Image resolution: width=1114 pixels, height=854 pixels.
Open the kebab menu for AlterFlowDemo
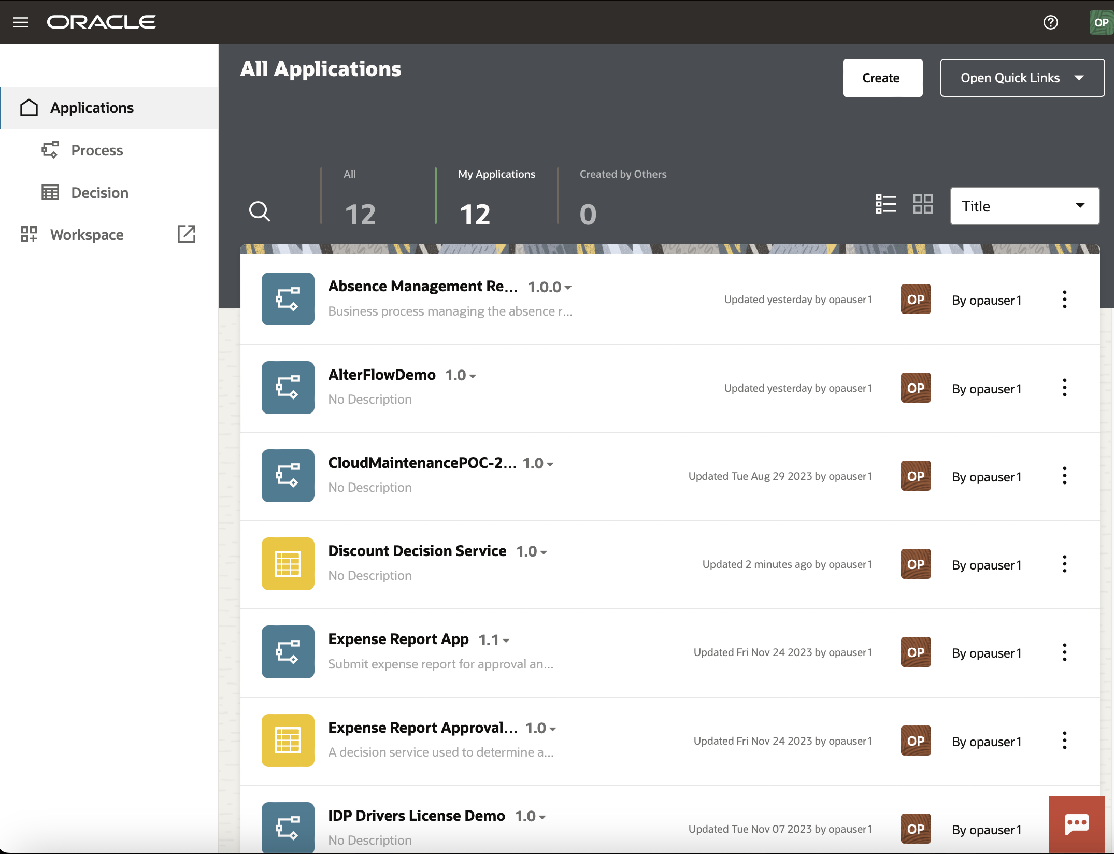(x=1065, y=387)
